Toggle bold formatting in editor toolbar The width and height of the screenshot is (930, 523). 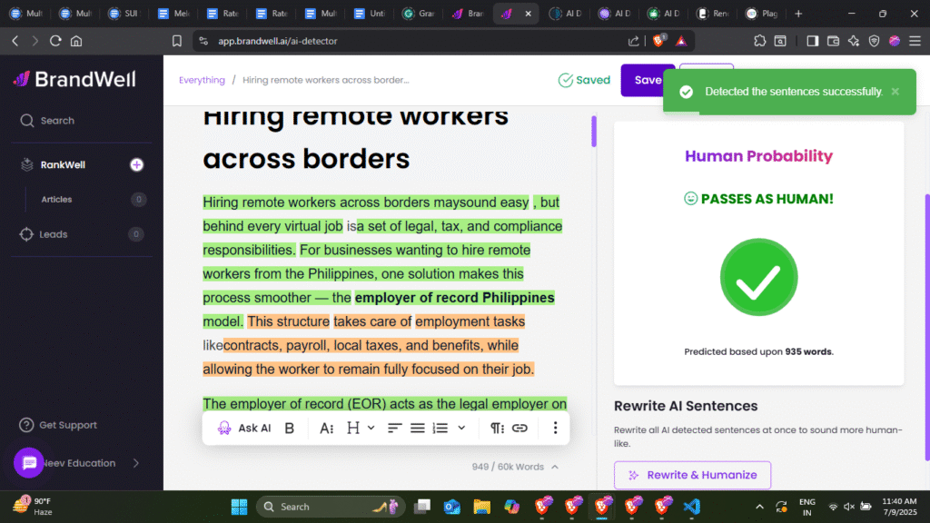290,428
